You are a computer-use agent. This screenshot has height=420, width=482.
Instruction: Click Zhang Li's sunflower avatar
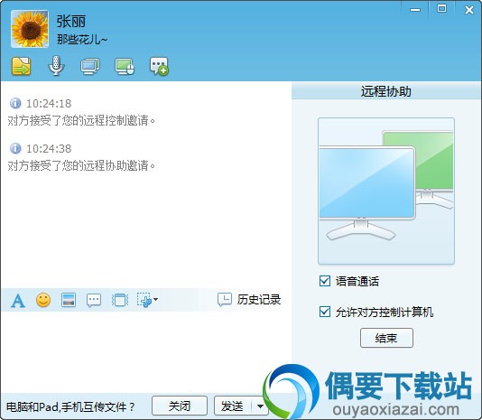(30, 29)
